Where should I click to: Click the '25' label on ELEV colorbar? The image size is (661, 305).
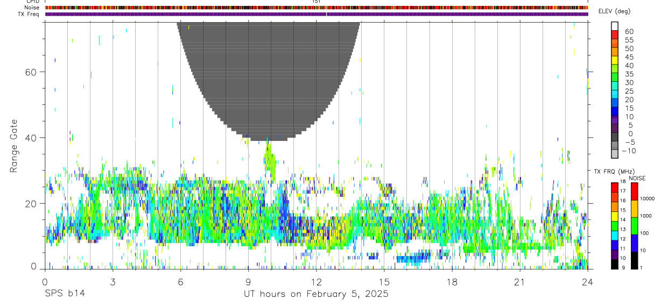pyautogui.click(x=629, y=91)
